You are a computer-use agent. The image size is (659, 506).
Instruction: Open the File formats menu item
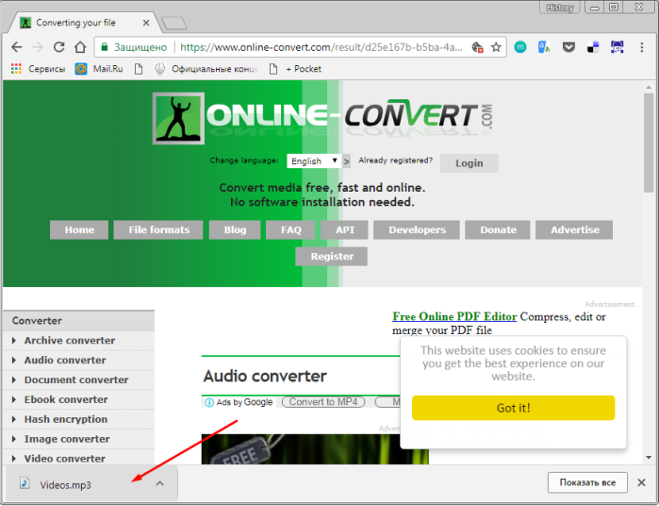click(x=158, y=229)
